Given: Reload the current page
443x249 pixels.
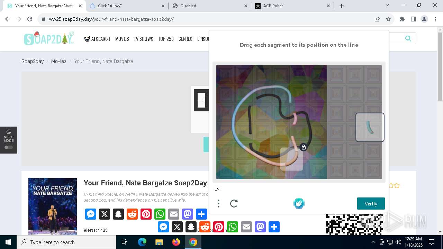Looking at the screenshot, I should click(x=30, y=19).
